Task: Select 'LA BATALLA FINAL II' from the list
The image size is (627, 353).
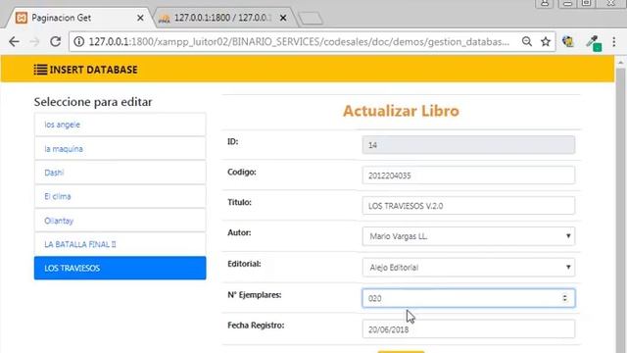Action: pyautogui.click(x=120, y=244)
